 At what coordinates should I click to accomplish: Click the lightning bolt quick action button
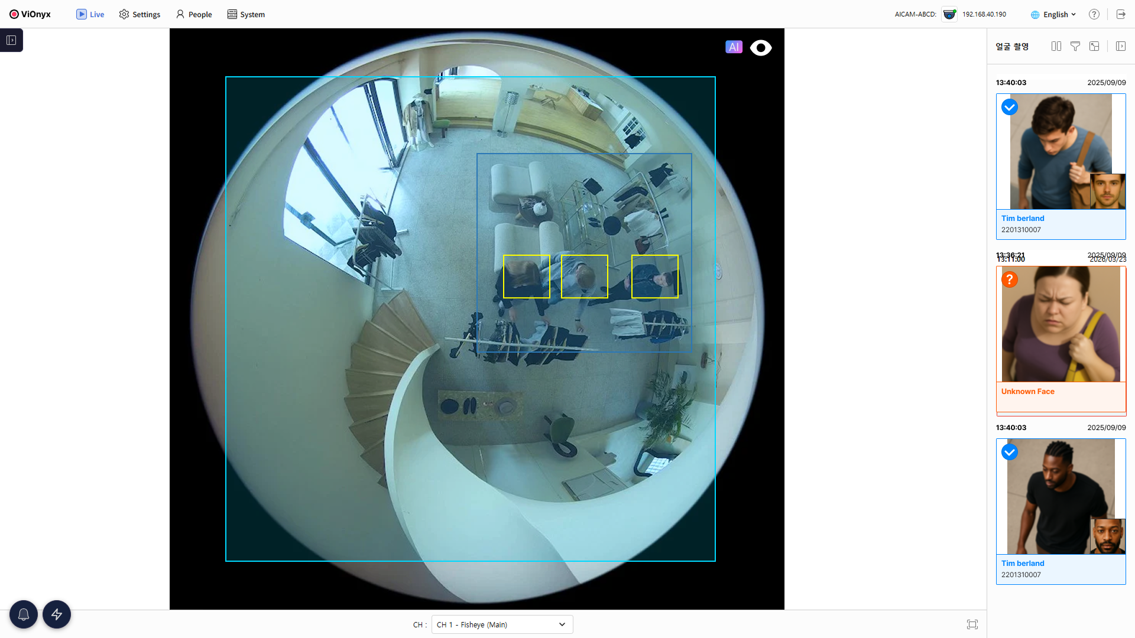coord(57,614)
